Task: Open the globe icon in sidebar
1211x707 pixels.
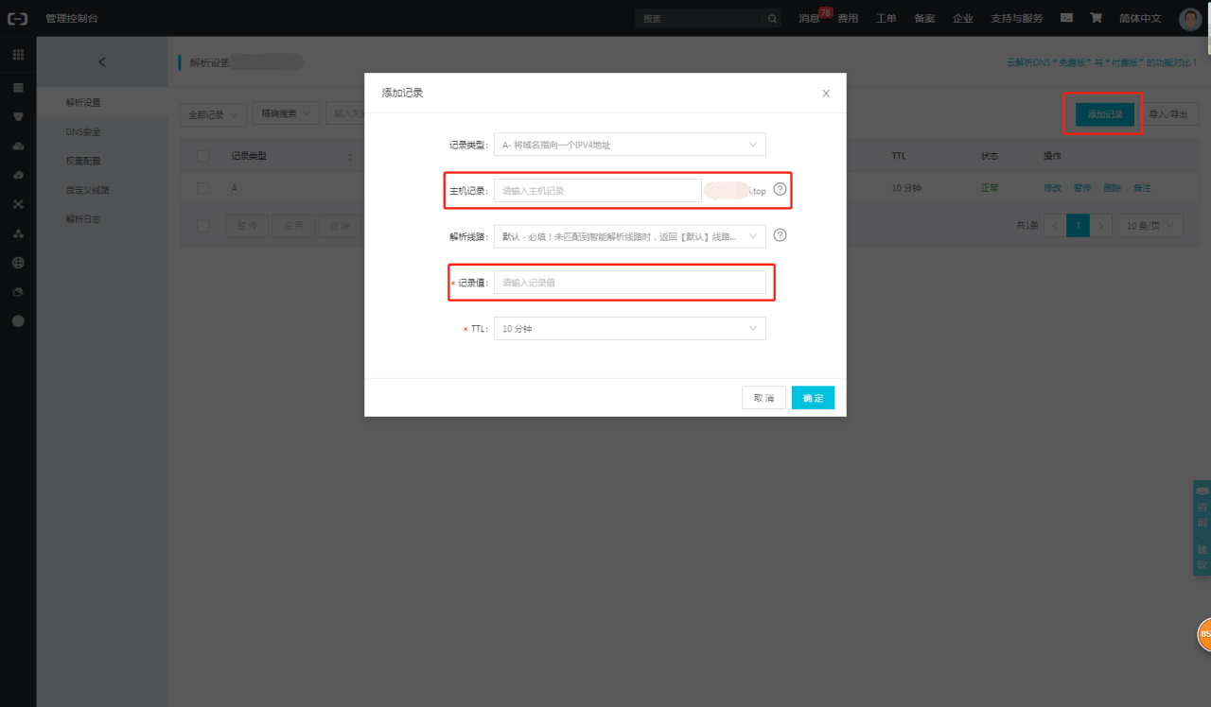Action: 18,263
